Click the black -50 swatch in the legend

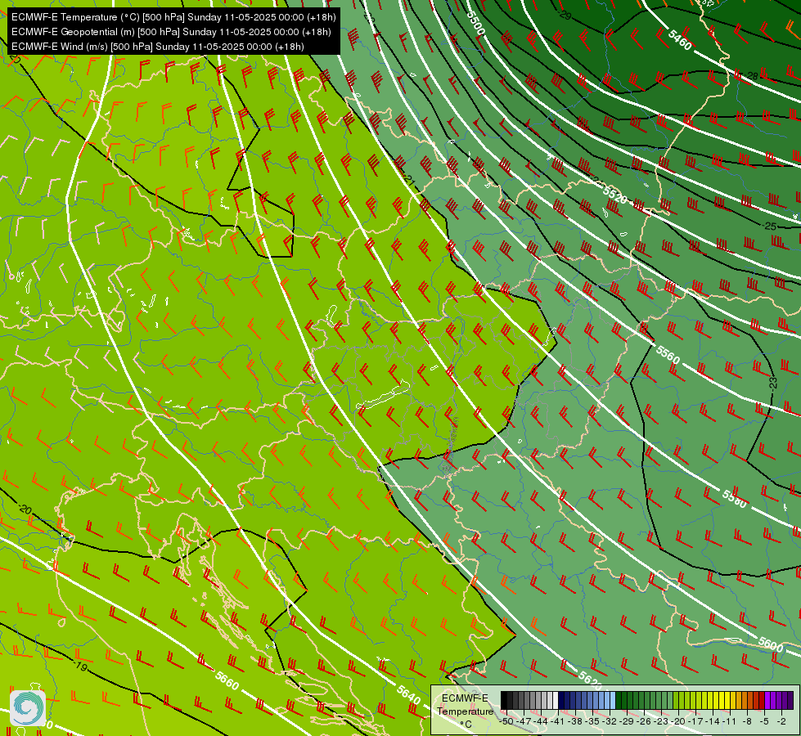pyautogui.click(x=504, y=701)
